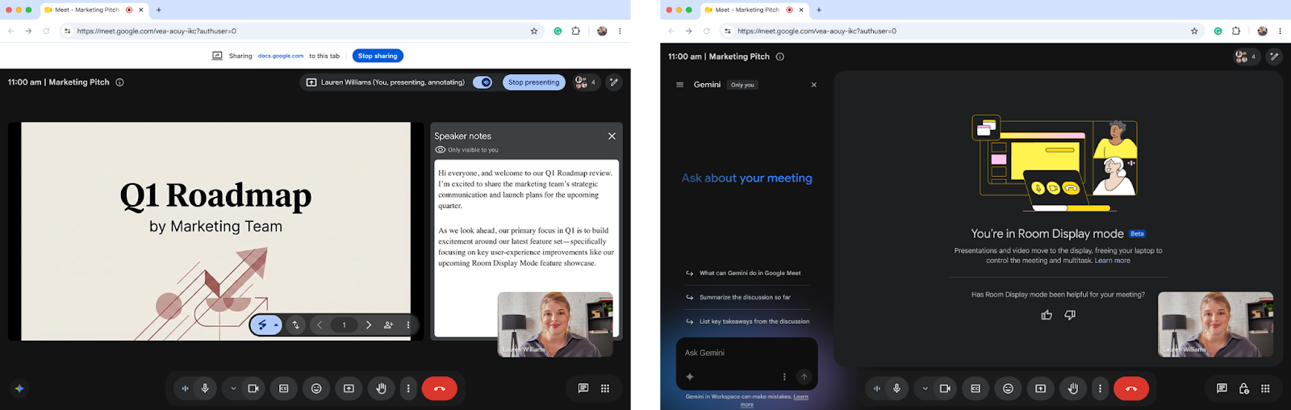
Task: Open participants list in right window
Action: 1246,56
